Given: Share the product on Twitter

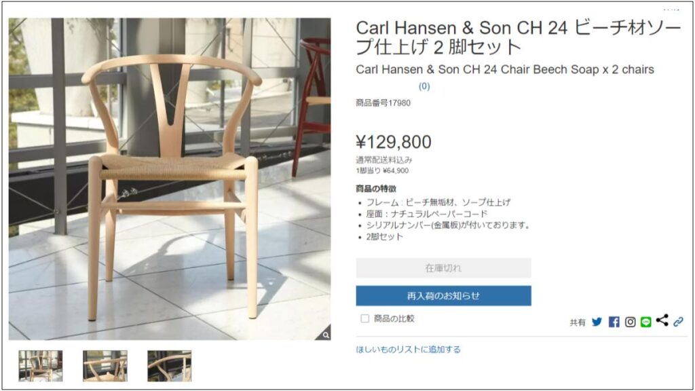Looking at the screenshot, I should 597,322.
